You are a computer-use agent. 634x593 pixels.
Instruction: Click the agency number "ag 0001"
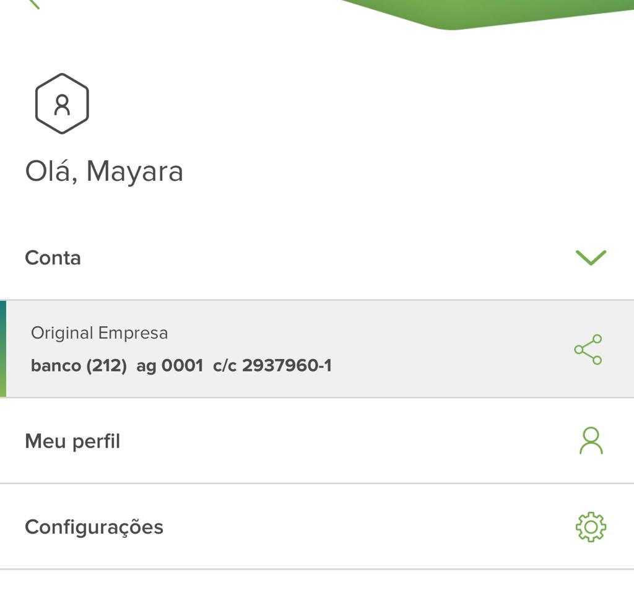(170, 366)
